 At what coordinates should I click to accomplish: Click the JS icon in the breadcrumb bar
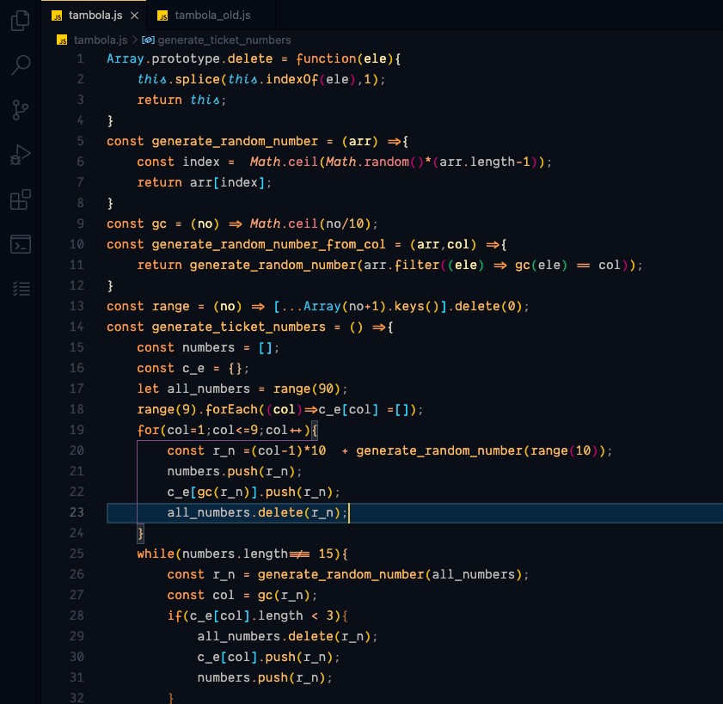62,40
